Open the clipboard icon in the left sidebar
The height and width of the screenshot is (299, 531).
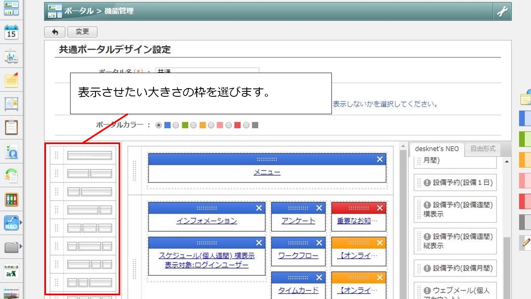click(x=11, y=127)
